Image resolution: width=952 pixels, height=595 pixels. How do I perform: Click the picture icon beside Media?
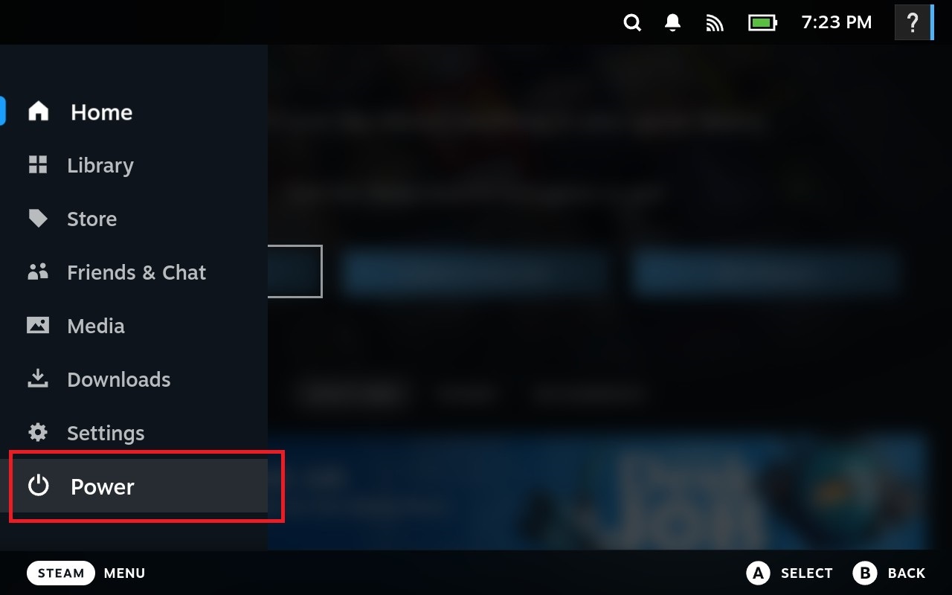[x=38, y=326]
